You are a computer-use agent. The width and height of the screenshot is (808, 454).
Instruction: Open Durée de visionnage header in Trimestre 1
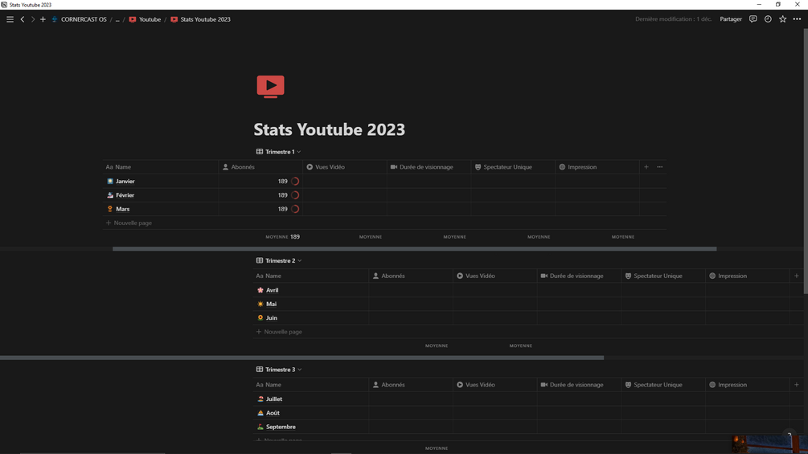pyautogui.click(x=429, y=167)
